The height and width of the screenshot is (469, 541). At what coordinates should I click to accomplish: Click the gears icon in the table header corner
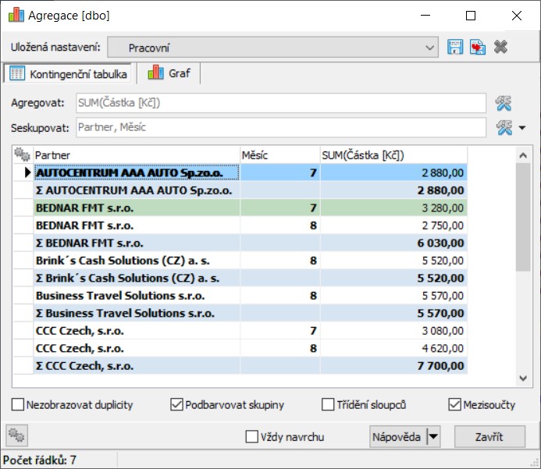coord(23,155)
